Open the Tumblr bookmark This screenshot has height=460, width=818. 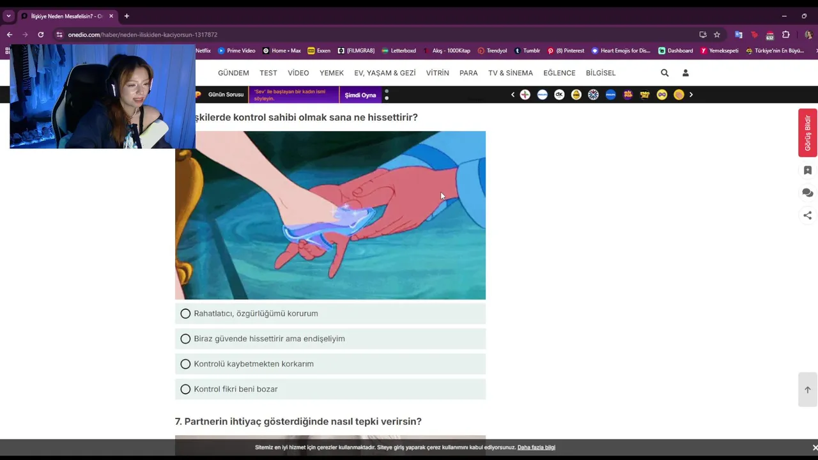[x=527, y=50]
